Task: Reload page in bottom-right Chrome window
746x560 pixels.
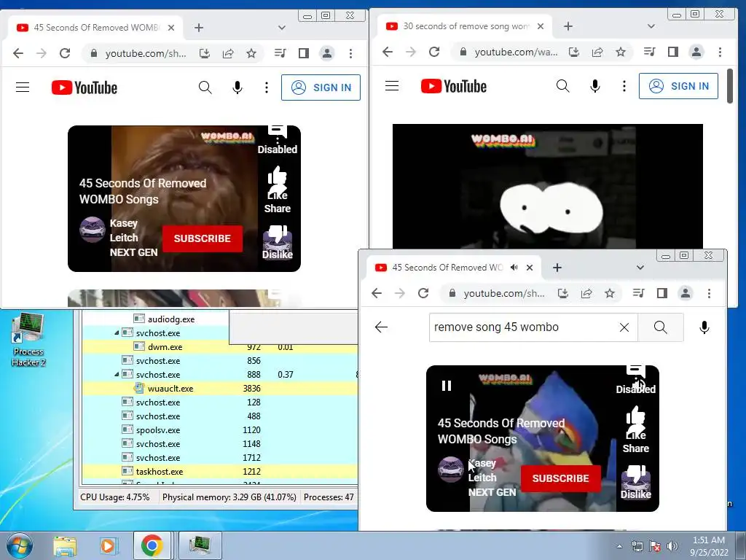Action: click(423, 293)
